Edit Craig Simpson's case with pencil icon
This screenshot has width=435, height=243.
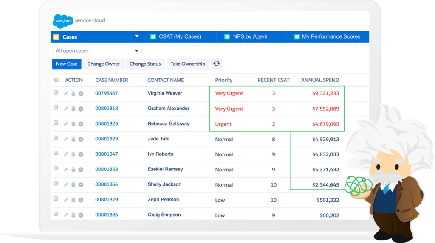click(66, 215)
